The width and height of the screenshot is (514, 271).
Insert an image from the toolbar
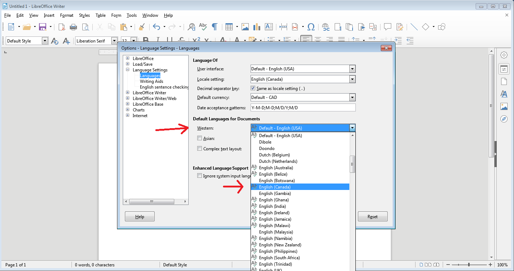[x=245, y=27]
